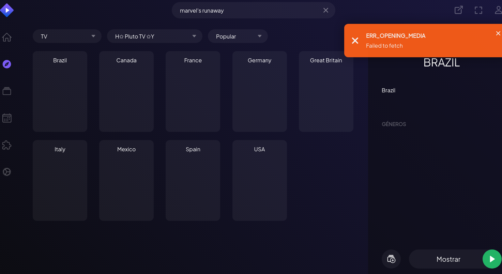Select the Canada card
Viewport: 502px width, 274px height.
tap(126, 91)
